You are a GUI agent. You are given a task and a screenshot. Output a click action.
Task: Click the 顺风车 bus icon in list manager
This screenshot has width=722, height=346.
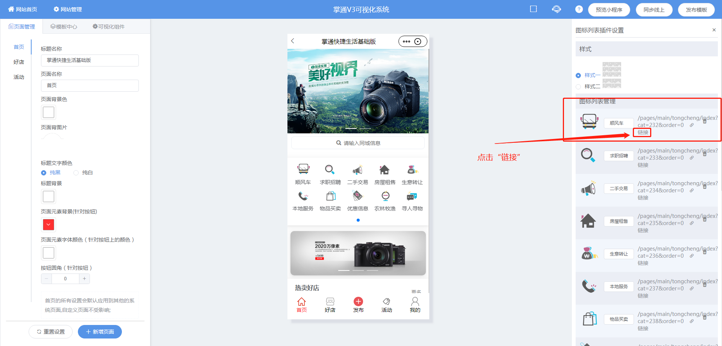(589, 121)
